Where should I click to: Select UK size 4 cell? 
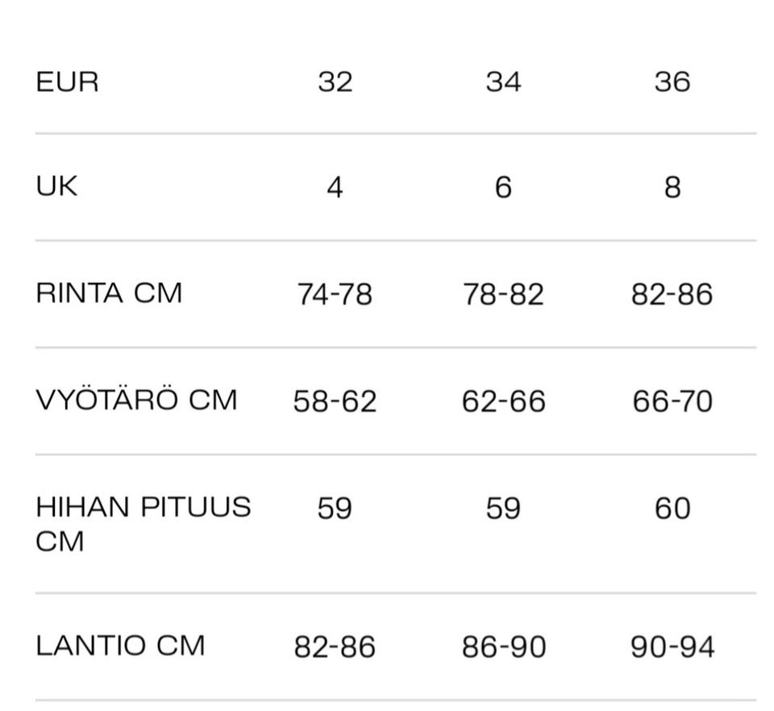pyautogui.click(x=335, y=189)
